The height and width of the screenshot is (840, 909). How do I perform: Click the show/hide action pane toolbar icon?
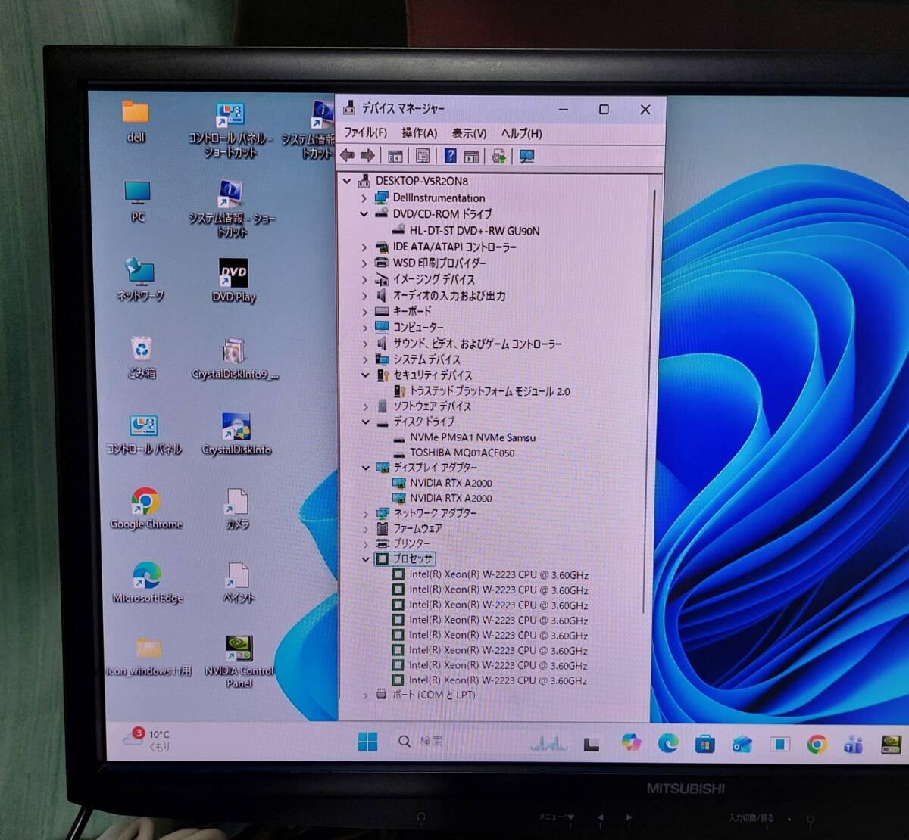pyautogui.click(x=471, y=157)
